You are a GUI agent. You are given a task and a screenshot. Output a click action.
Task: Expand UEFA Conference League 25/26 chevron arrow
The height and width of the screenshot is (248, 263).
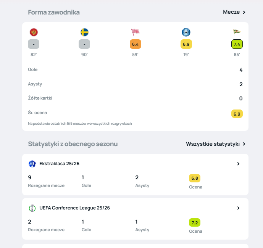238,208
